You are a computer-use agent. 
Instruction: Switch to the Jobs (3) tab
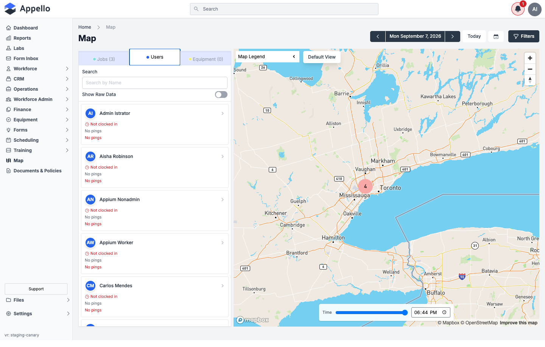coord(104,59)
